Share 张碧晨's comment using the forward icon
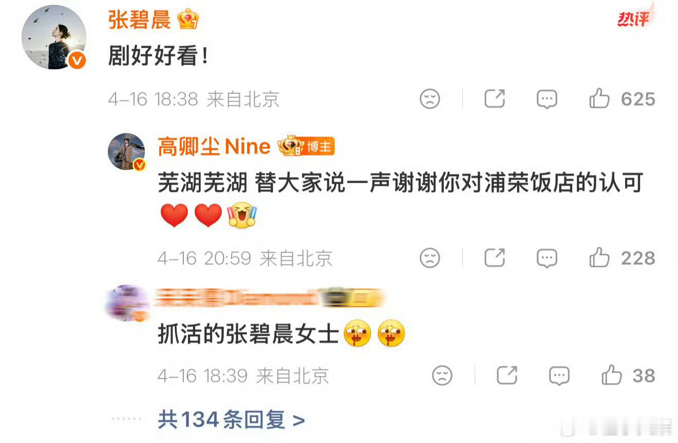Screen dimensions: 678x443 click(495, 98)
